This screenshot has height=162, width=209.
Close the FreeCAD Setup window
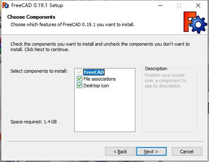[x=198, y=6]
